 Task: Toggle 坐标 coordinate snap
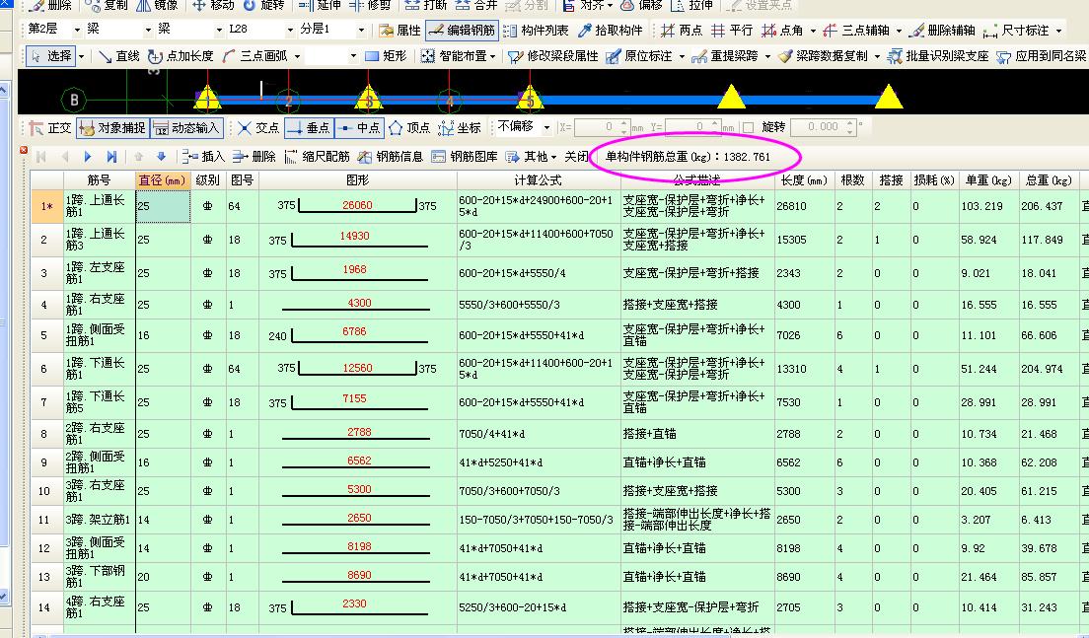click(460, 128)
